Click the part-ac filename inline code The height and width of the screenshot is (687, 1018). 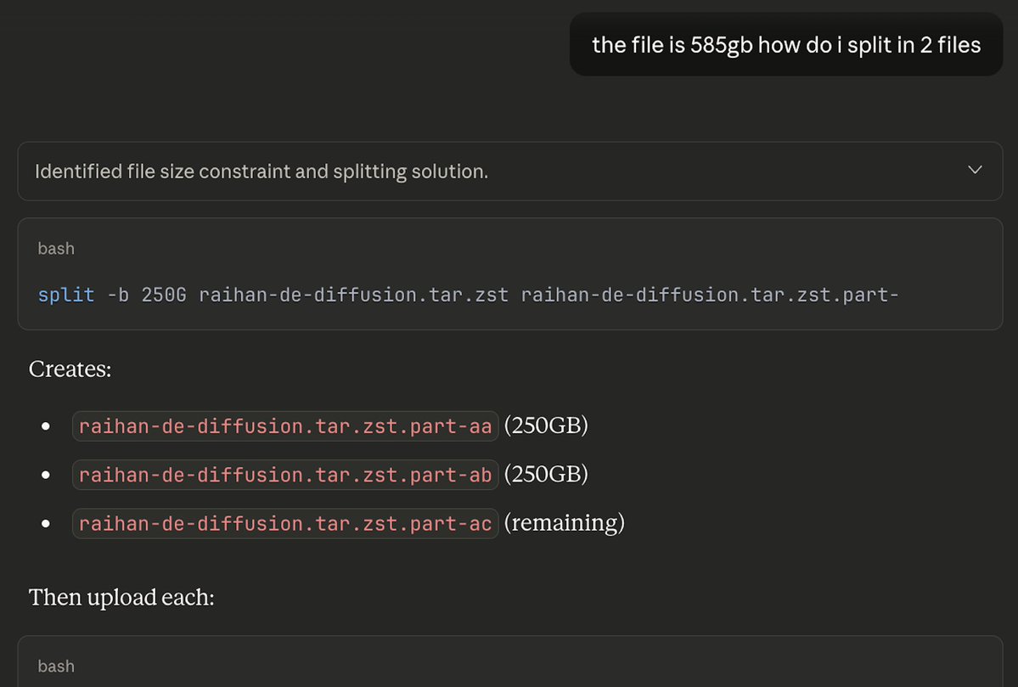285,524
